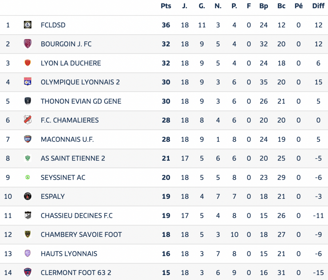The height and width of the screenshot is (280, 328).
Task: Click the Chambery Savoie Foot crest
Action: pyautogui.click(x=27, y=234)
